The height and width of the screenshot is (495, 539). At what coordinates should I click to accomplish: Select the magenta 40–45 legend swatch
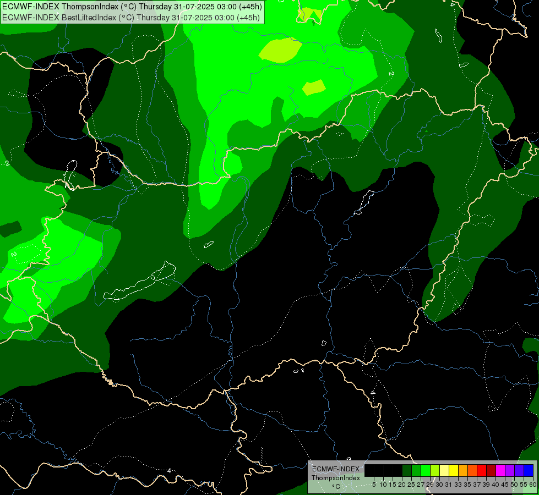[500, 470]
